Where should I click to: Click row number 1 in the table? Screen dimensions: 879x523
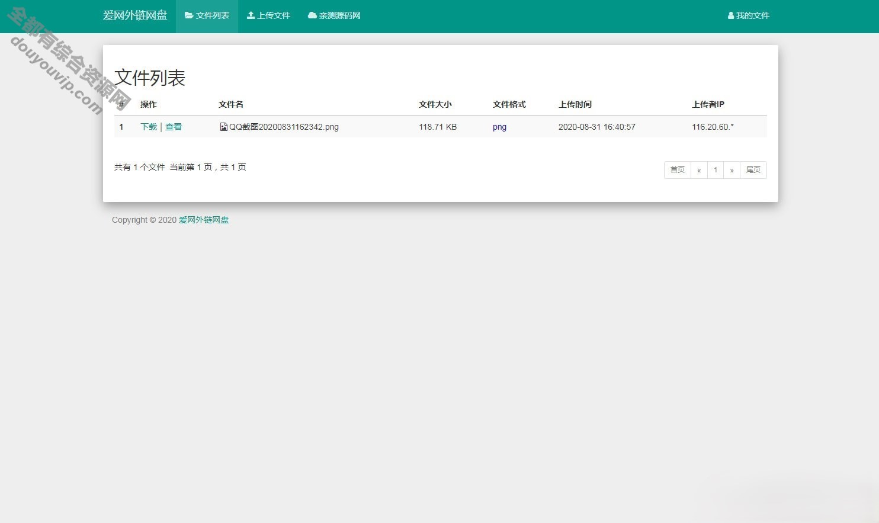coord(121,127)
